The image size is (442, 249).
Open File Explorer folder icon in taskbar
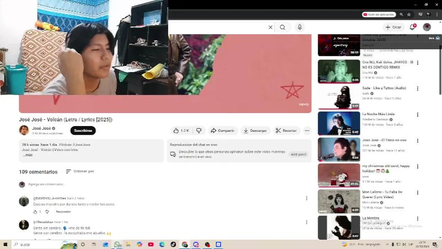point(128,245)
